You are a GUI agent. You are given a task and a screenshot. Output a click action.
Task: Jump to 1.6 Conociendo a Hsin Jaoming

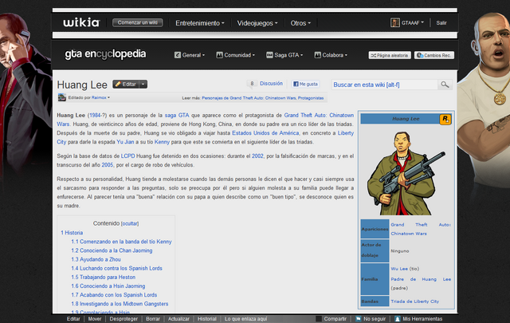click(x=108, y=286)
